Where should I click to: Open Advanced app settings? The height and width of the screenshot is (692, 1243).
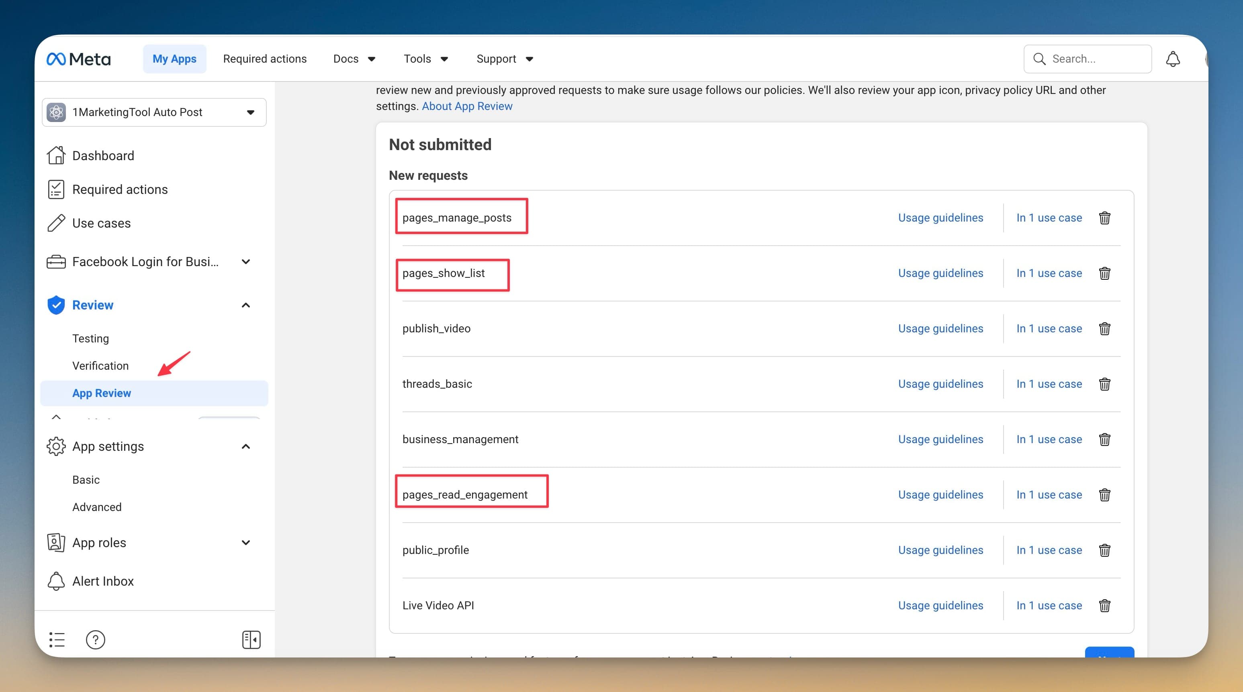pyautogui.click(x=97, y=507)
